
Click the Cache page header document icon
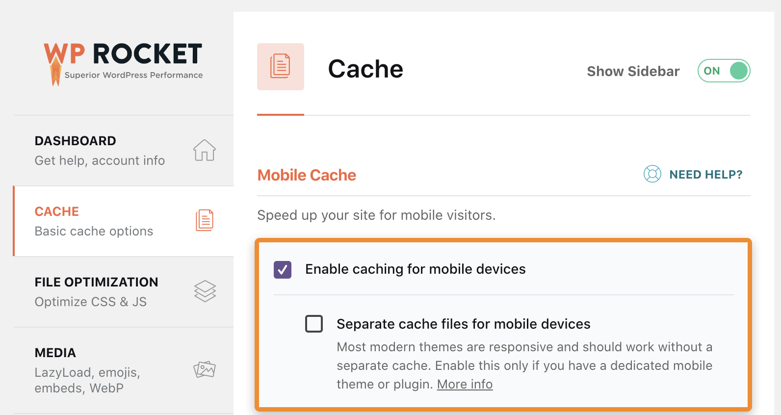(x=280, y=67)
